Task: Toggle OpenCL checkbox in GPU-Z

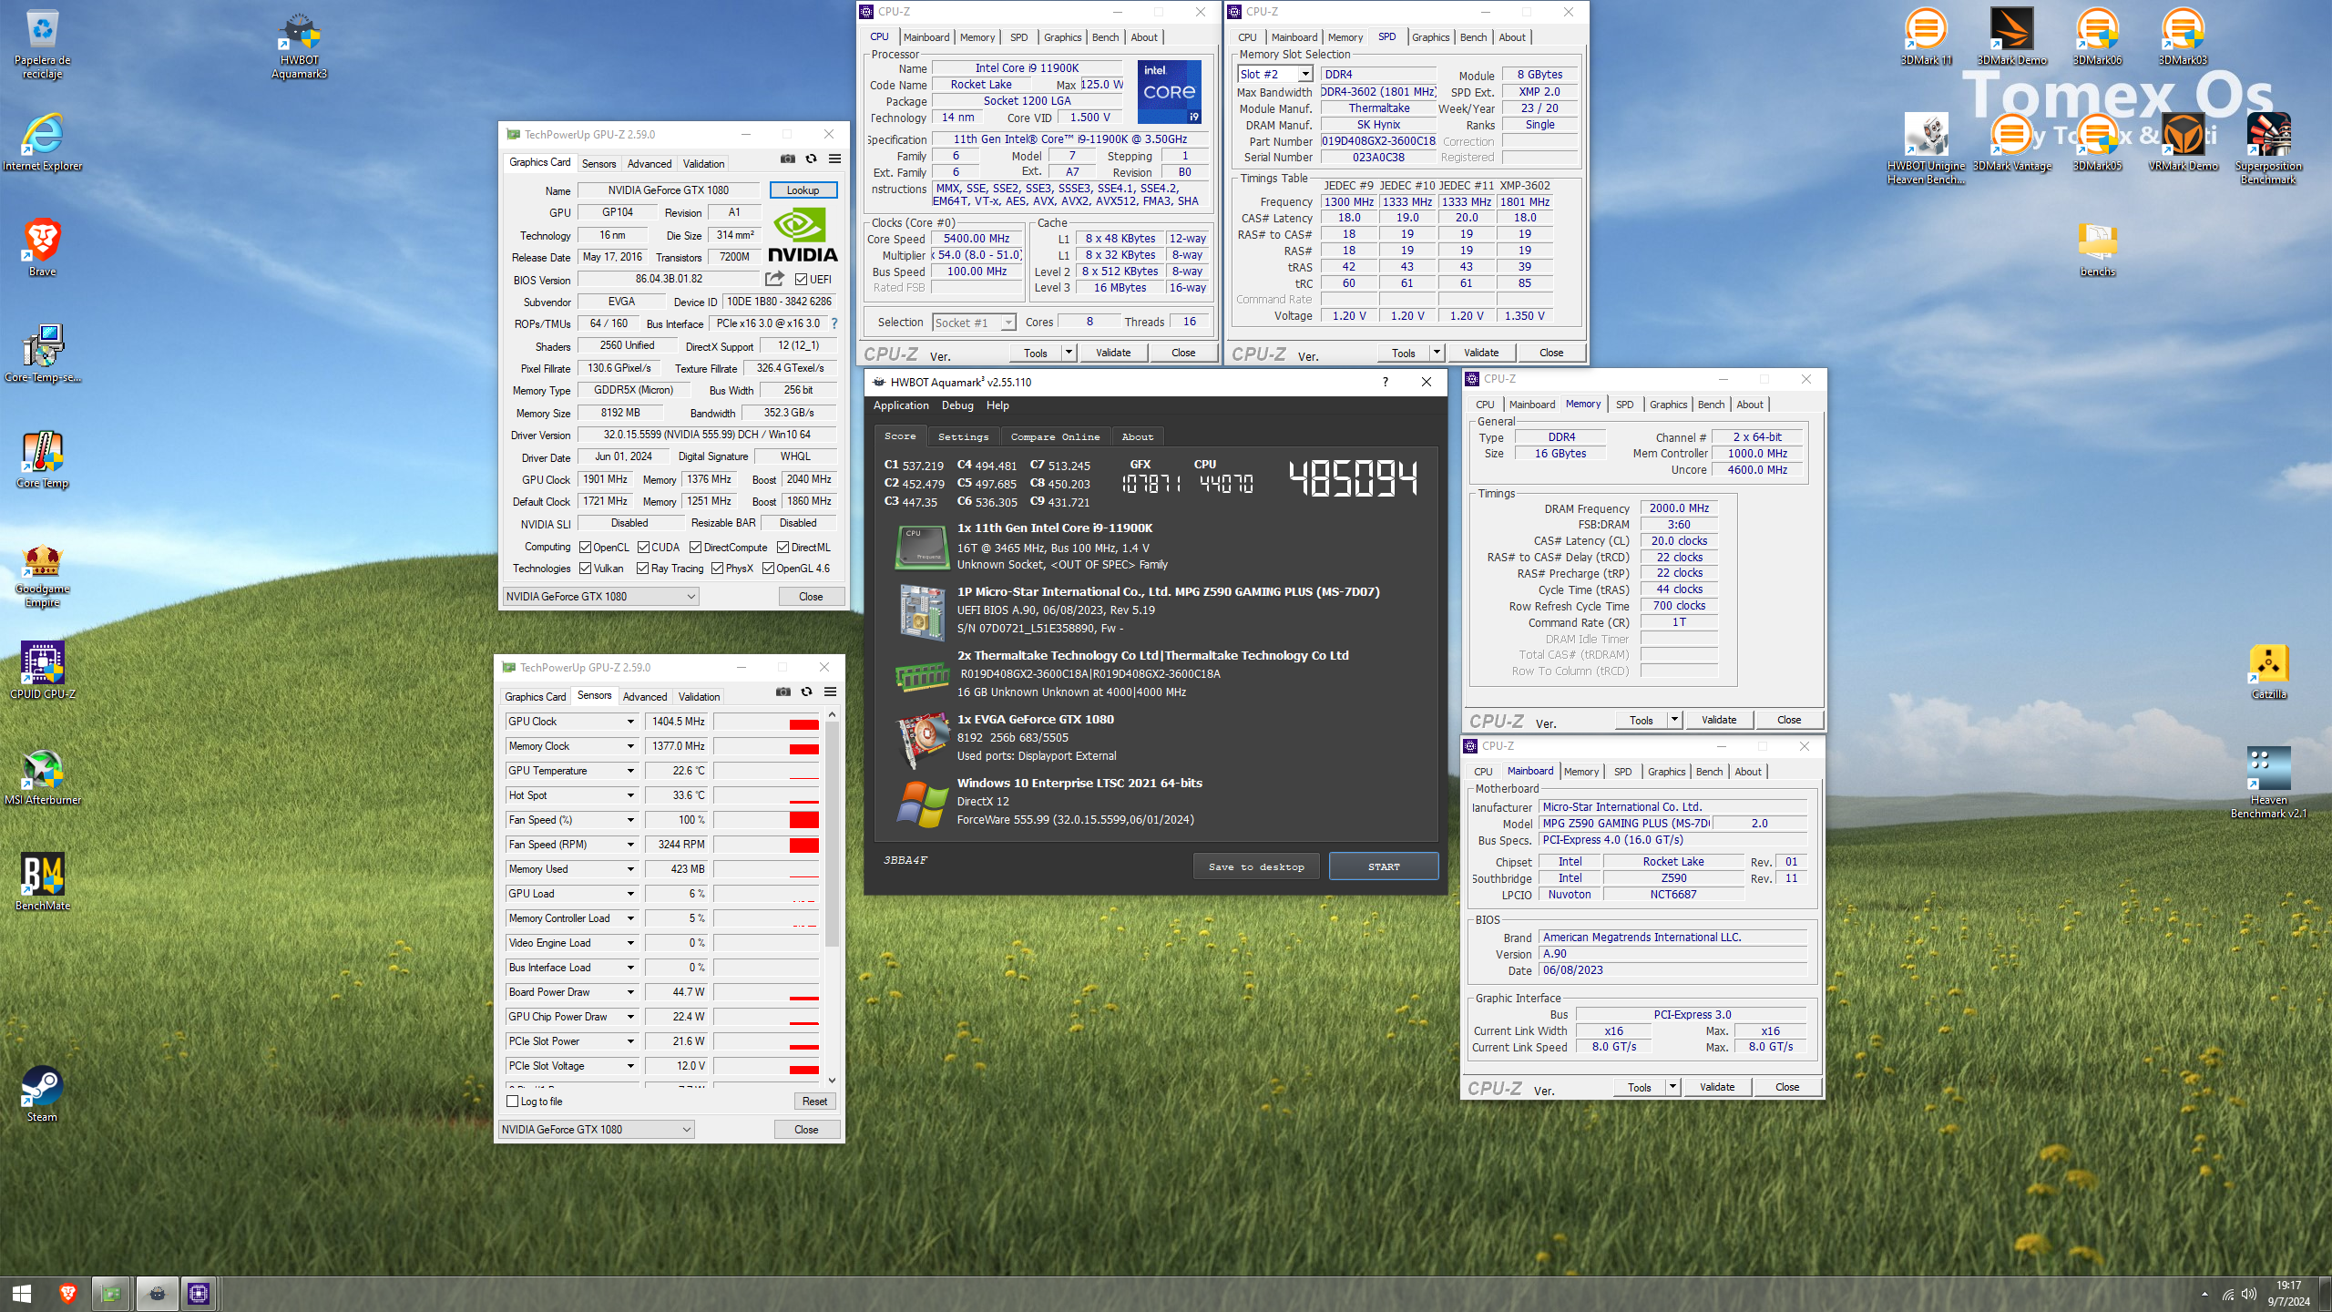Action: tap(586, 548)
